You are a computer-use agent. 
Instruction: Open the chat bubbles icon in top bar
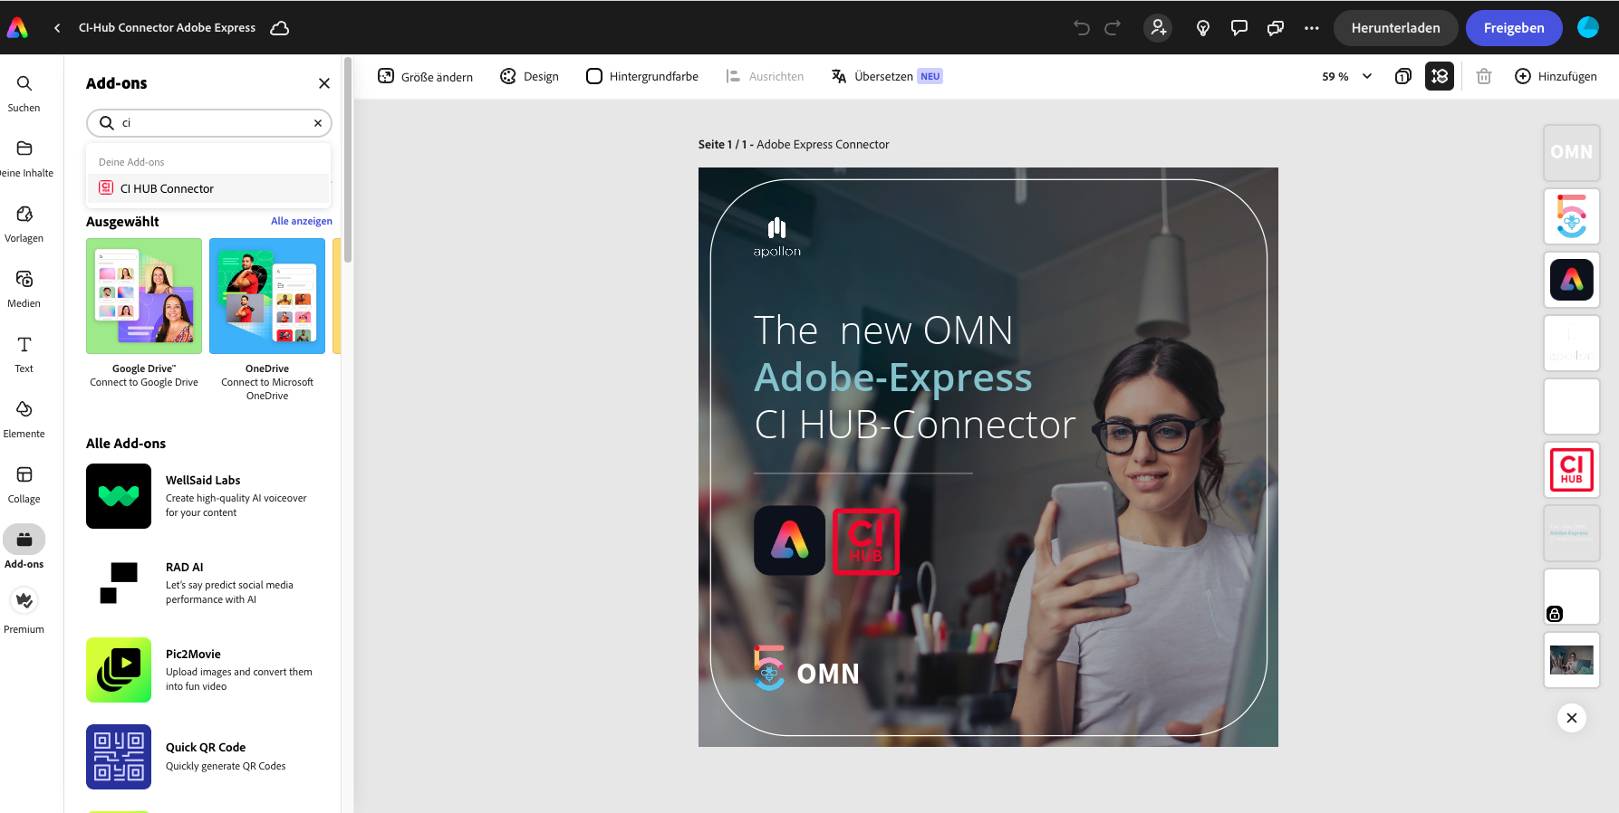(1276, 28)
